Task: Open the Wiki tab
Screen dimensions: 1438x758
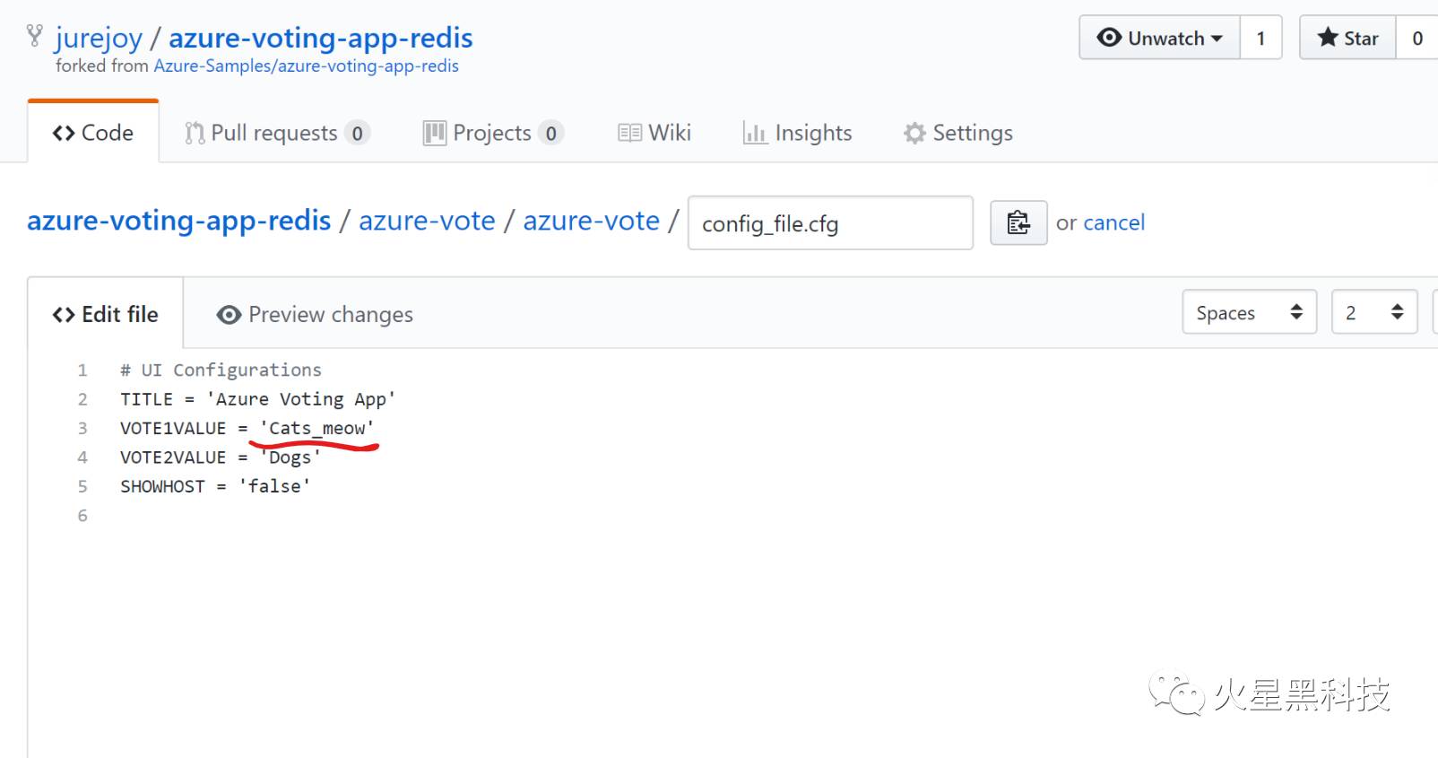Action: pos(654,133)
